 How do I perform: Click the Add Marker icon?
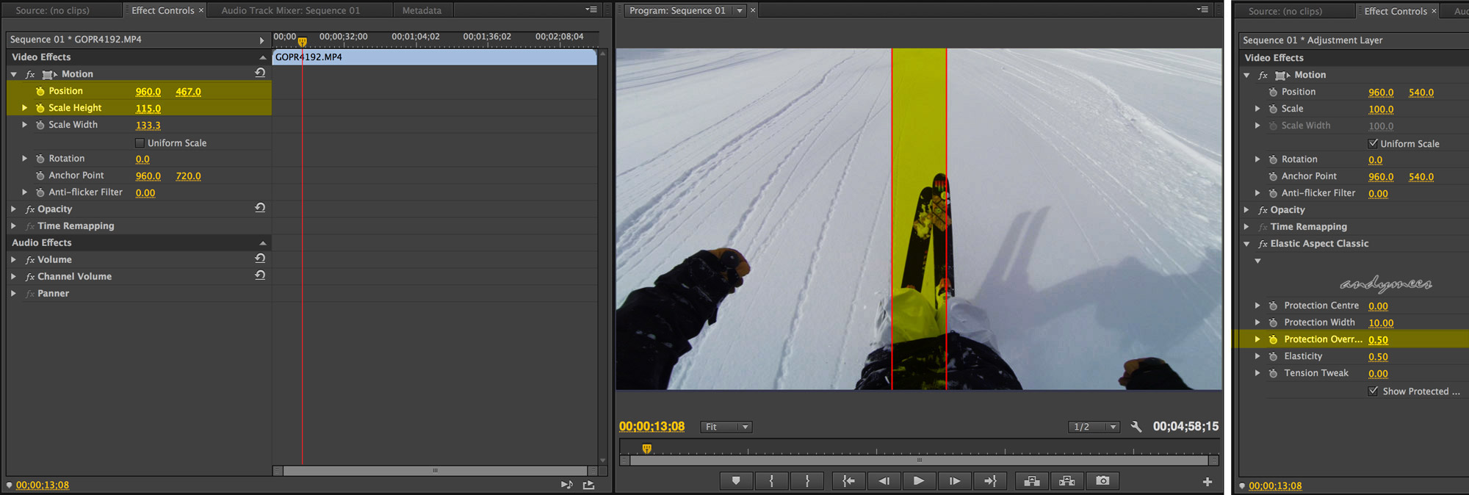[736, 481]
